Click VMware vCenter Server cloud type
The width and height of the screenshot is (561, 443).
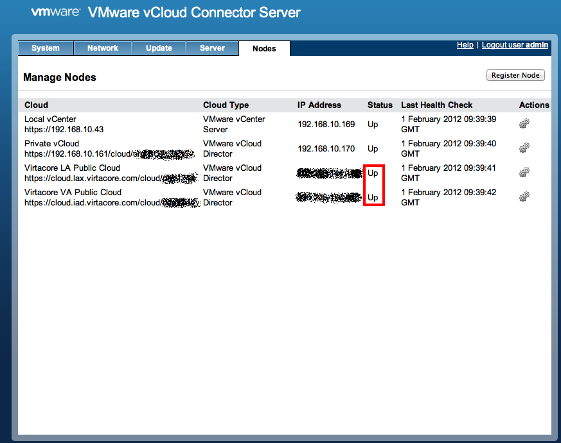click(234, 124)
